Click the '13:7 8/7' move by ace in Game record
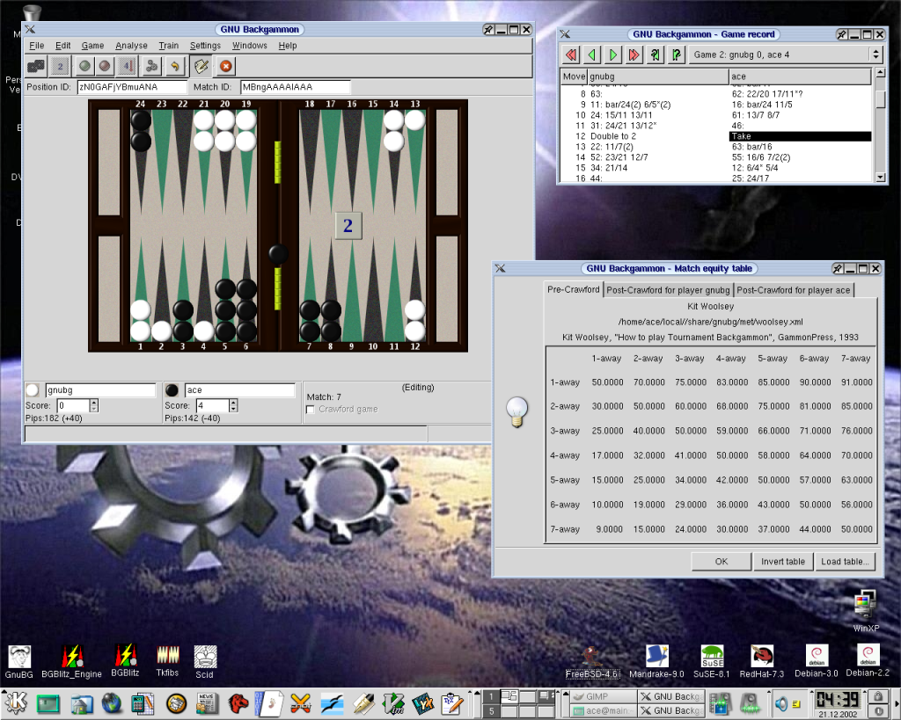This screenshot has height=720, width=901. [x=756, y=115]
